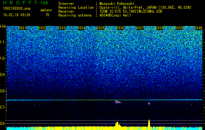205x130 pixels.
Task: Click the 0934 time marker
Action: tap(81, 28)
